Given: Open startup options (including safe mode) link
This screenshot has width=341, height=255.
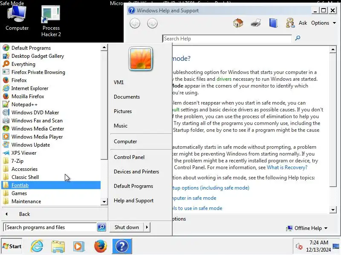Looking at the screenshot, I should pos(211,188).
